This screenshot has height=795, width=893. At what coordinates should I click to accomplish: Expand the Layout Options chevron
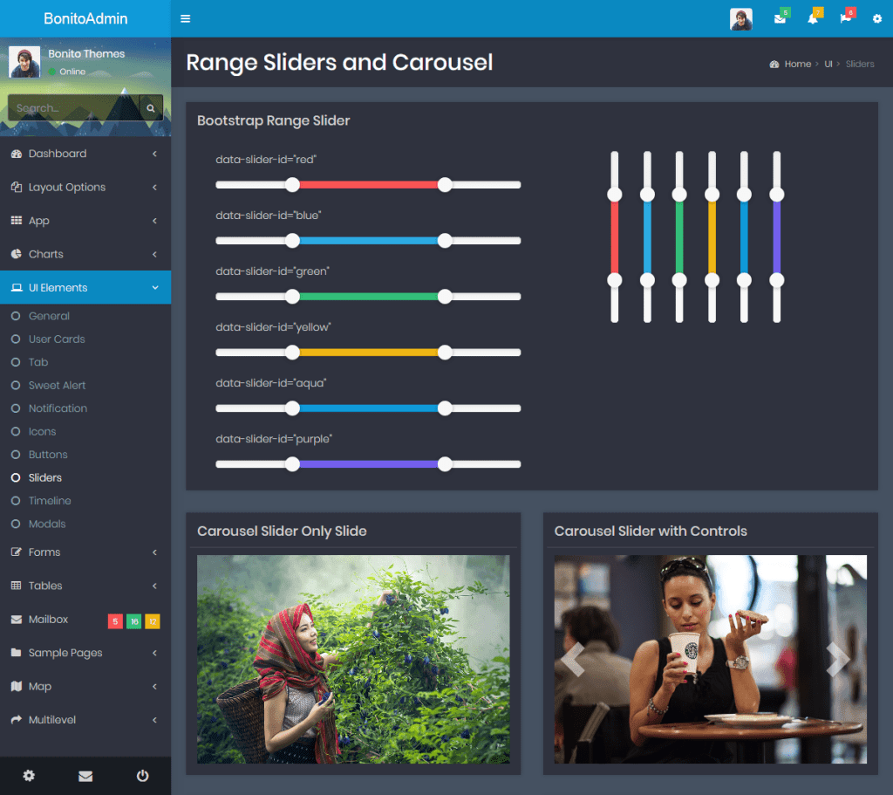coord(154,187)
